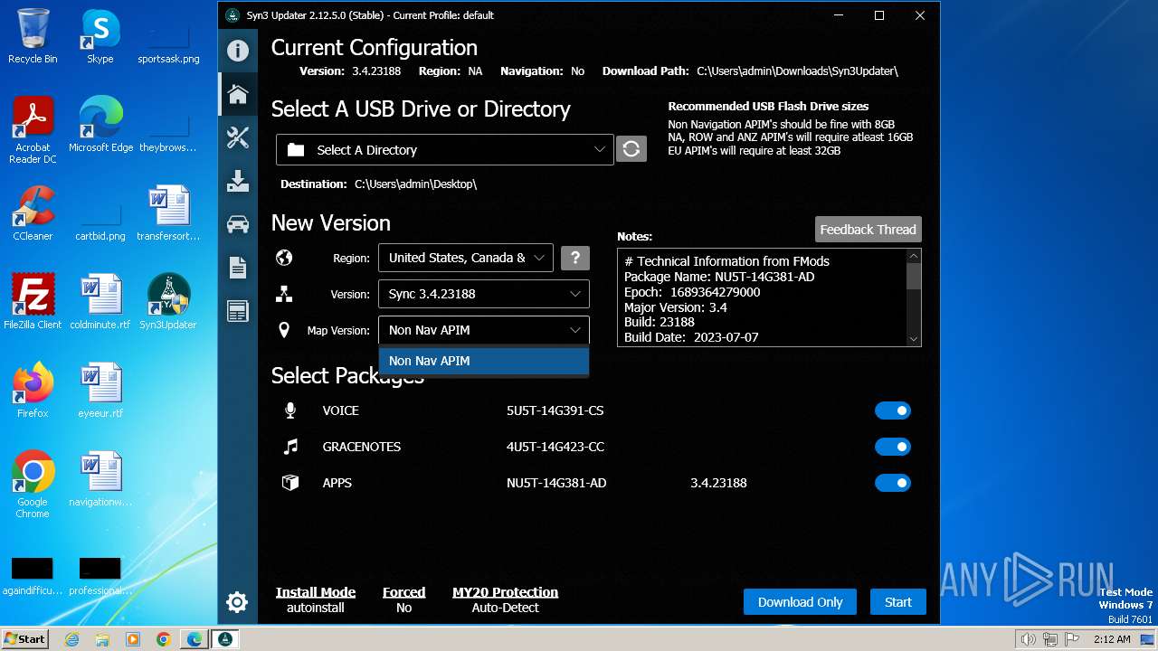Viewport: 1158px width, 651px height.
Task: Open CCleaner desktop shortcut
Action: [x=33, y=213]
